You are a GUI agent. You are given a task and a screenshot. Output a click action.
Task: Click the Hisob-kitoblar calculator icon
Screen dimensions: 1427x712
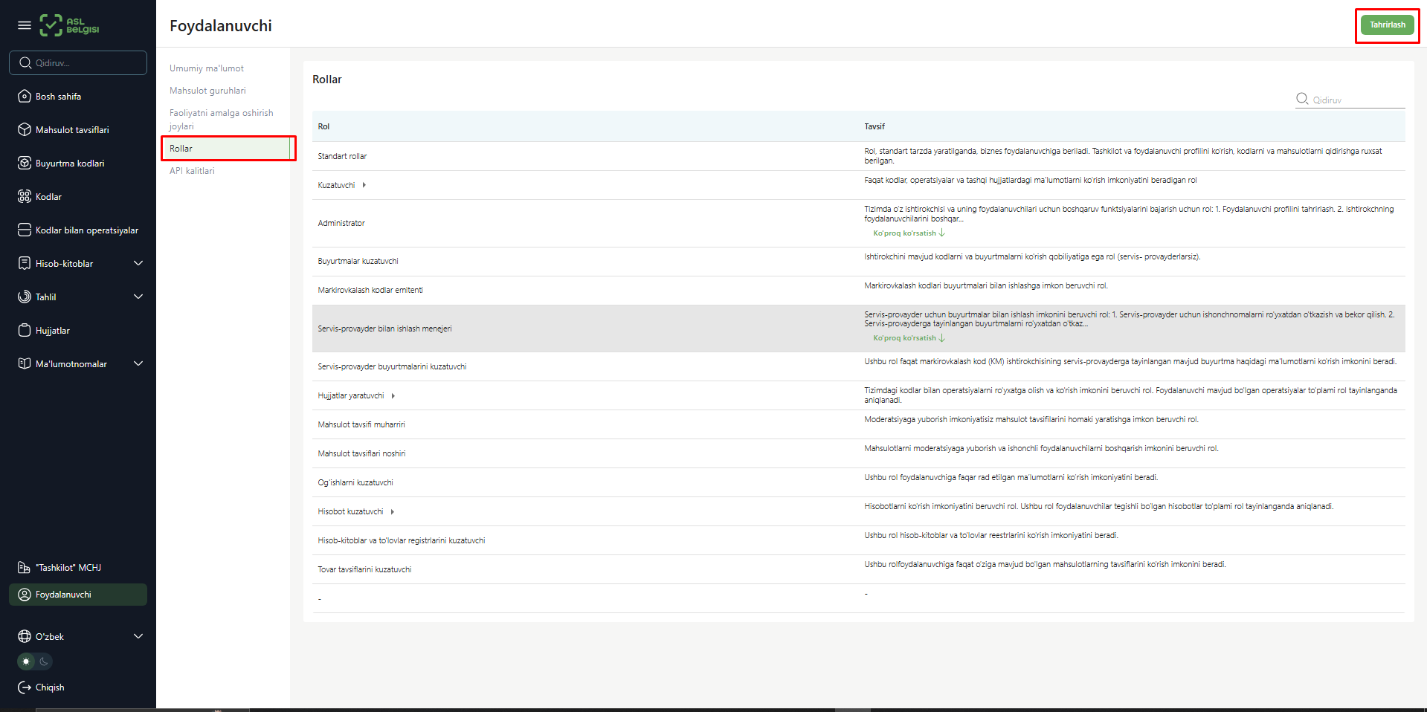pyautogui.click(x=25, y=264)
